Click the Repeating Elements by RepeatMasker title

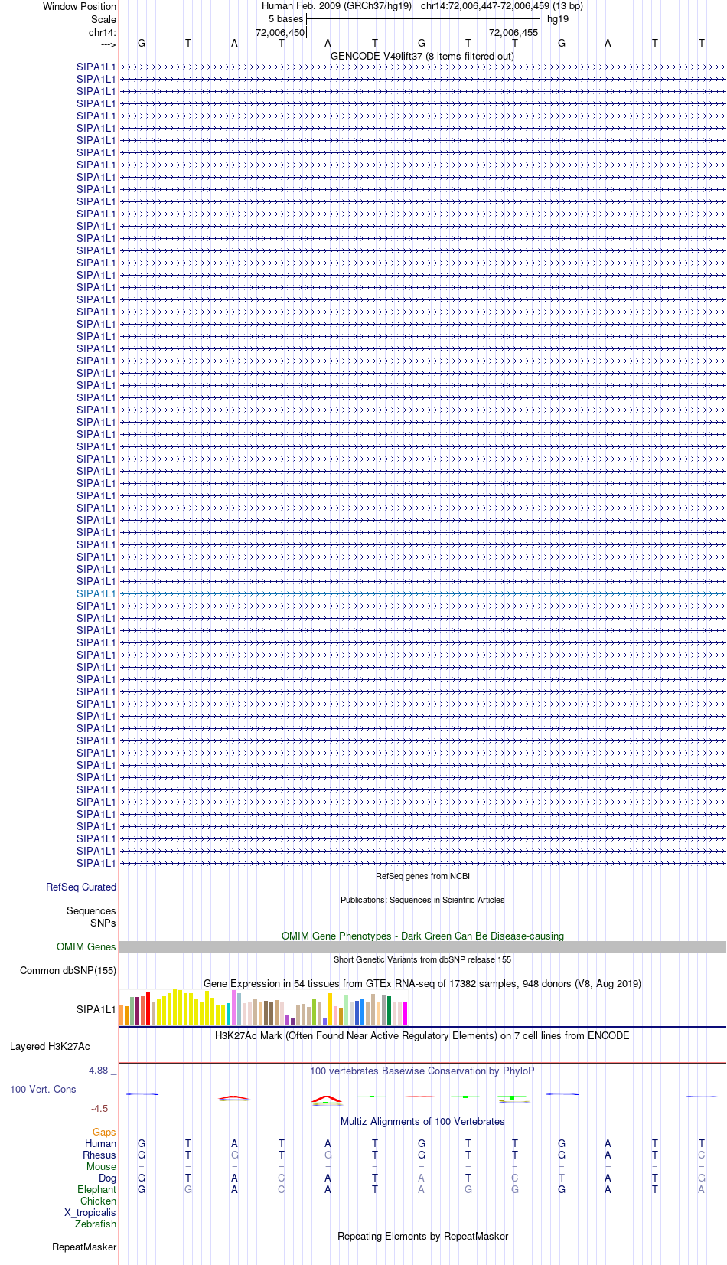(422, 1236)
